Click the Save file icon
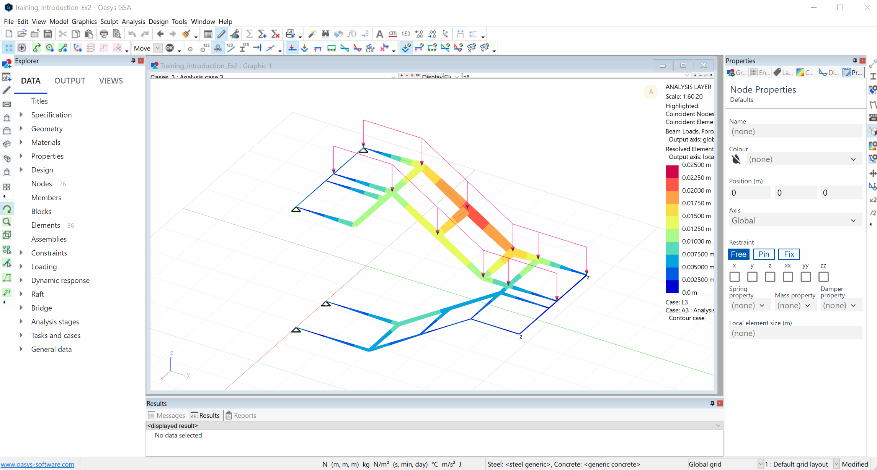Viewport: 877px width, 470px height. click(x=48, y=34)
